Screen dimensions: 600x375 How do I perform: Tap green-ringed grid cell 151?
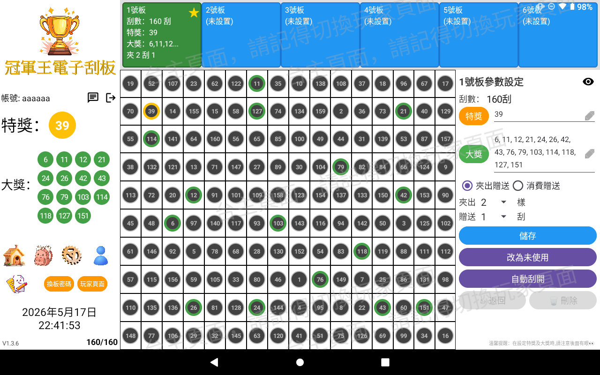click(424, 307)
